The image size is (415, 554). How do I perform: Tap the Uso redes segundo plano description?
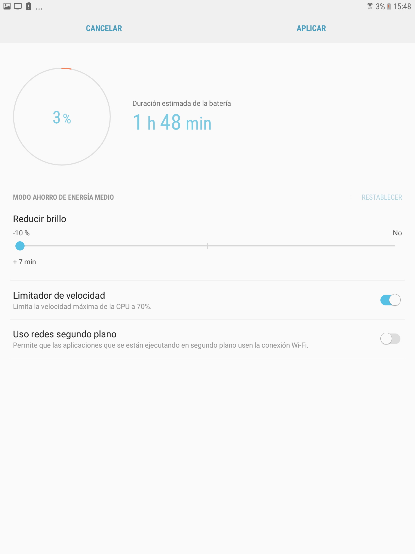[161, 345]
